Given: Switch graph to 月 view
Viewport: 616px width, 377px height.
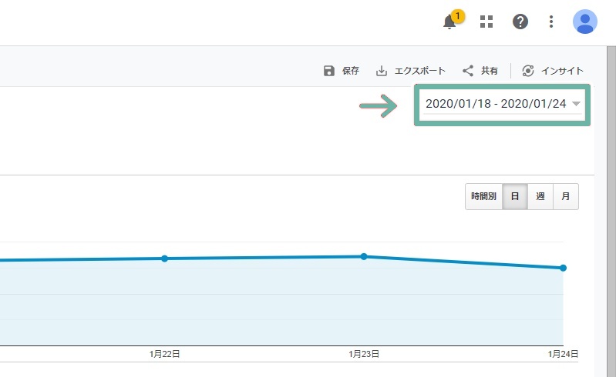Looking at the screenshot, I should (x=566, y=196).
